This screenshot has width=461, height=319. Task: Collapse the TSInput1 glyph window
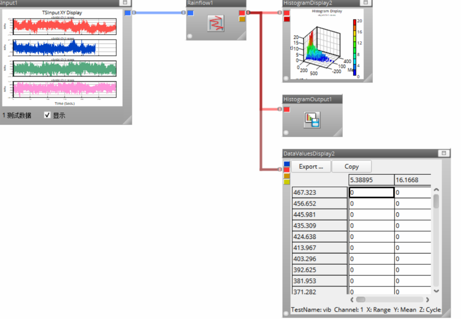[125, 3]
